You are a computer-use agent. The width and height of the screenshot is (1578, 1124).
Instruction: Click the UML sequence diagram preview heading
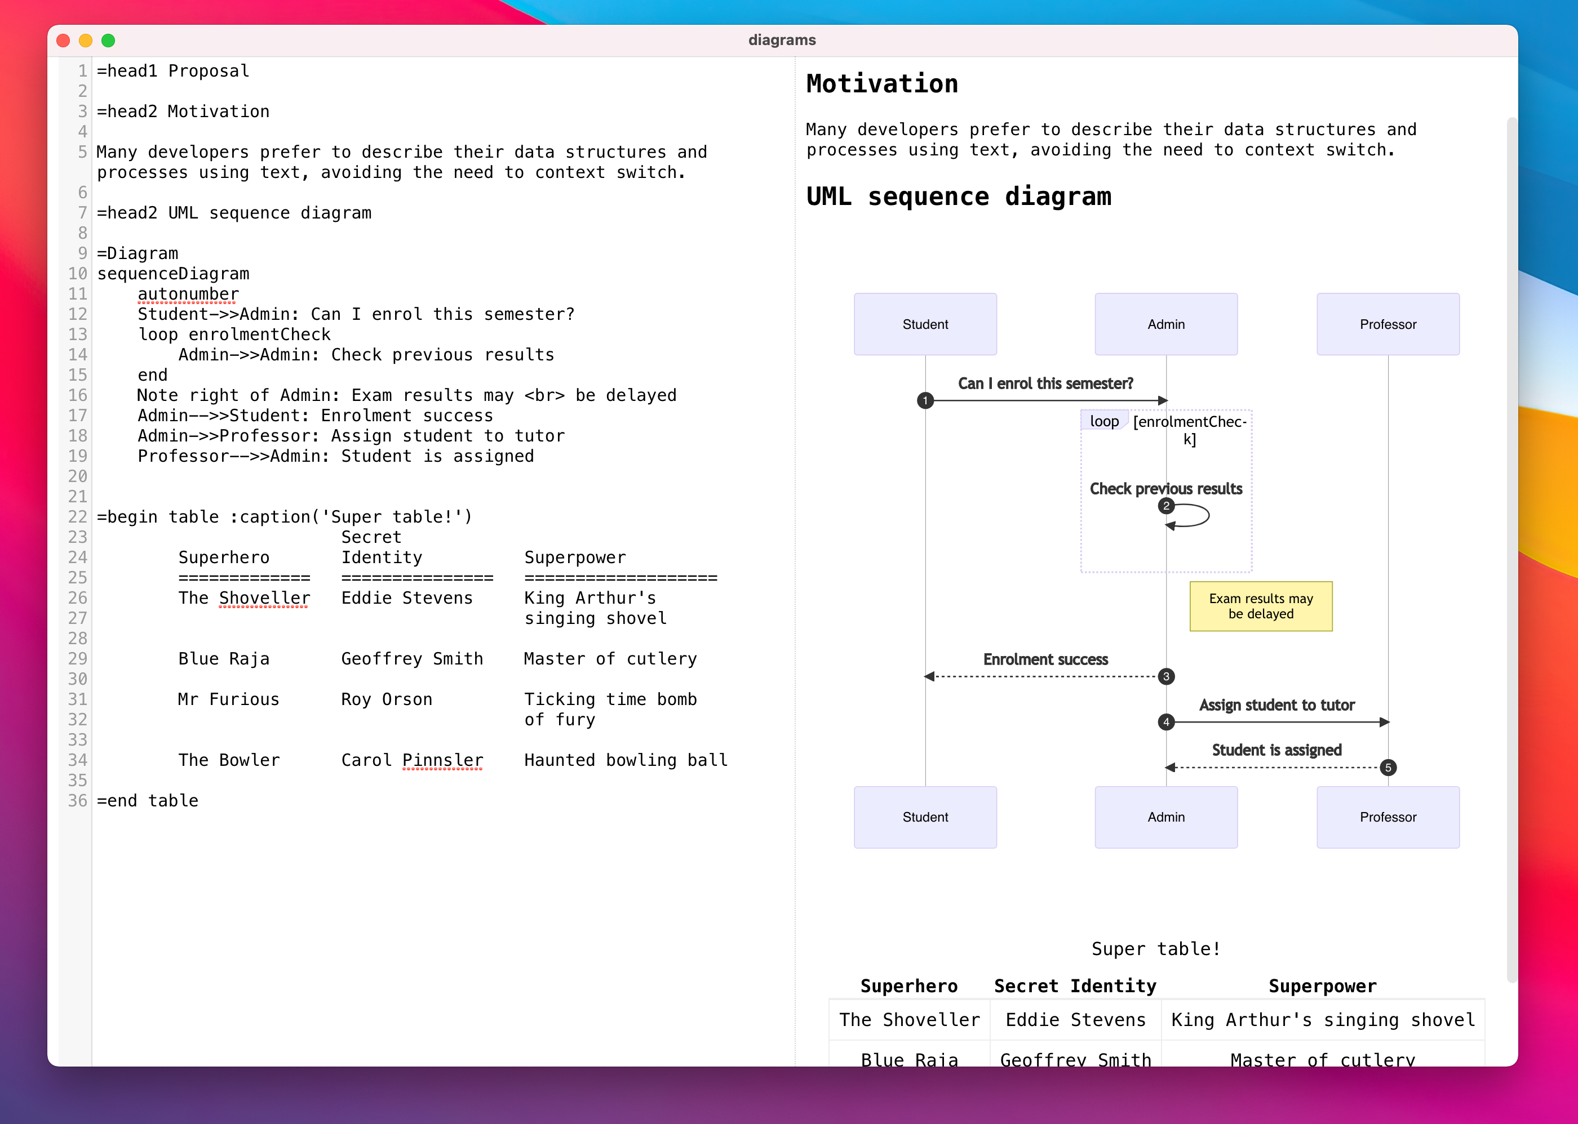coord(959,197)
